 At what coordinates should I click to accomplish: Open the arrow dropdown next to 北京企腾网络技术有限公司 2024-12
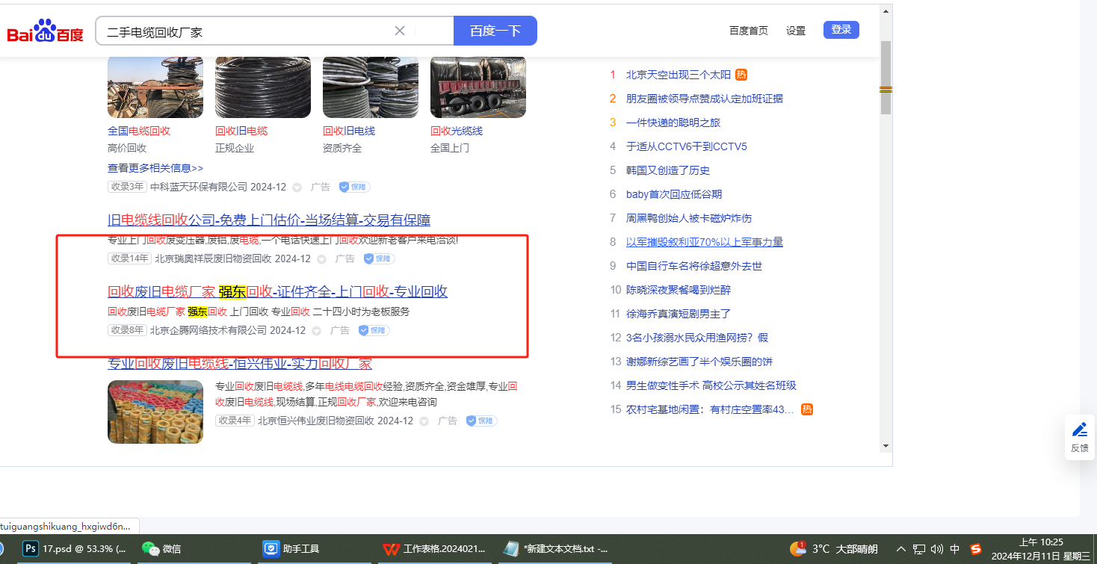tap(317, 331)
